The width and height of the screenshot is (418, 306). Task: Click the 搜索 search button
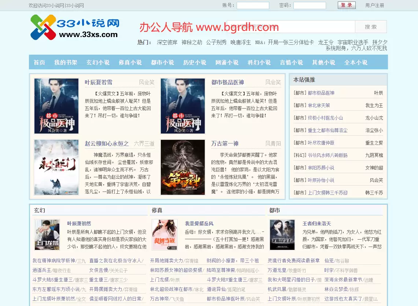[x=371, y=27]
